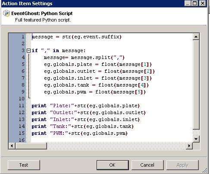Click the EventGhost Python Script icon
The width and height of the screenshot is (210, 174).
pyautogui.click(x=6, y=13)
